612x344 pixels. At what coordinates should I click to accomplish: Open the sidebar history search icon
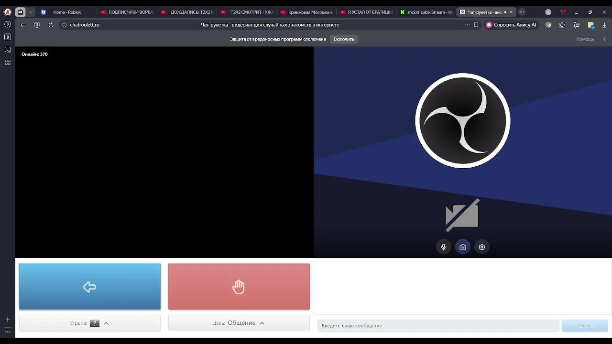(x=8, y=50)
